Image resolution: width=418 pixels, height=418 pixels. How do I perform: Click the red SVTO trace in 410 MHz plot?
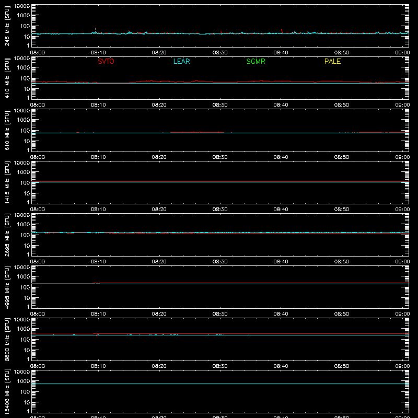point(220,82)
